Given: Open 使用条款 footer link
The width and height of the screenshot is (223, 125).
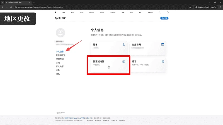Looking at the screenshot, I should click(98, 121).
